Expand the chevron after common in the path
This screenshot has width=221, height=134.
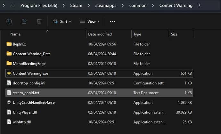(x=153, y=5)
